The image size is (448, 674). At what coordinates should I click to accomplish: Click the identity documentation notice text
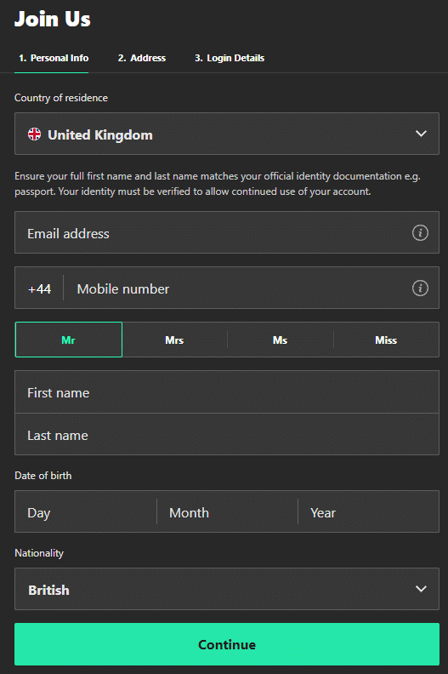218,184
